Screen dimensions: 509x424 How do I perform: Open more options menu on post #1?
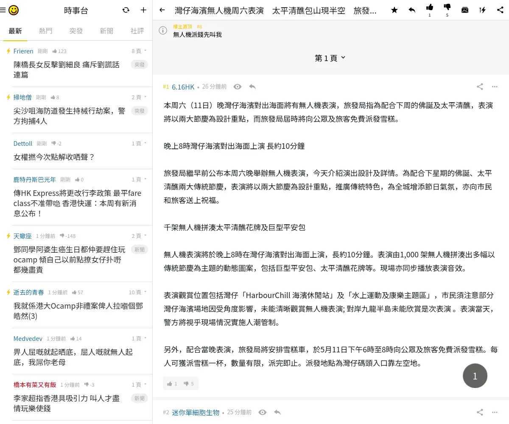click(495, 86)
